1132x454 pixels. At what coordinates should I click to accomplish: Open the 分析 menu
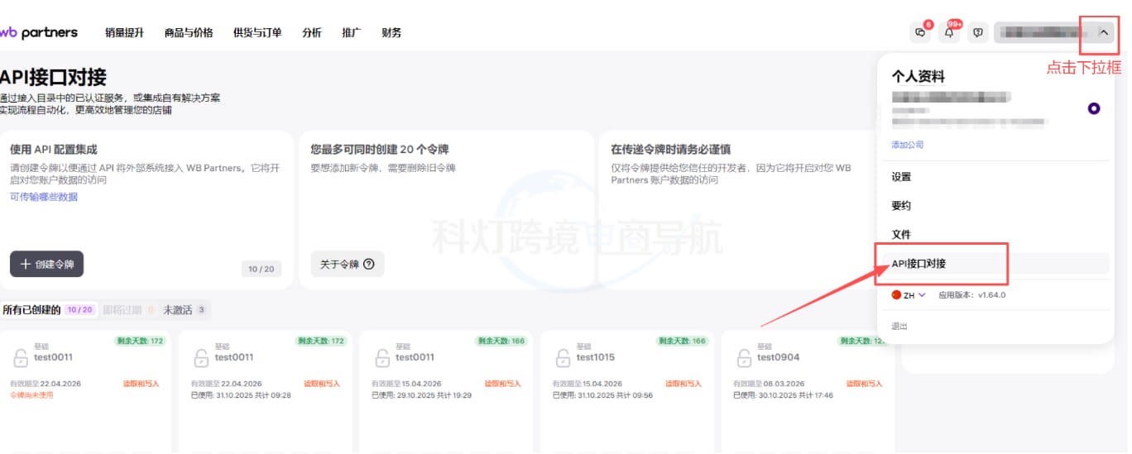pyautogui.click(x=312, y=33)
